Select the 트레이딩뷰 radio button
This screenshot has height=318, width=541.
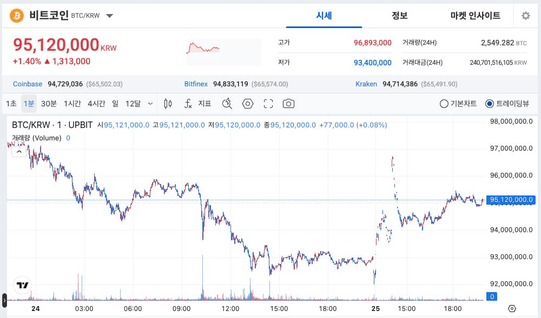[x=490, y=104]
